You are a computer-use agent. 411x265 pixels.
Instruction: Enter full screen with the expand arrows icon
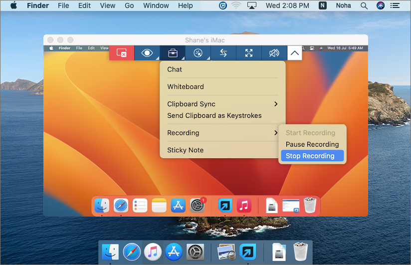[249, 53]
